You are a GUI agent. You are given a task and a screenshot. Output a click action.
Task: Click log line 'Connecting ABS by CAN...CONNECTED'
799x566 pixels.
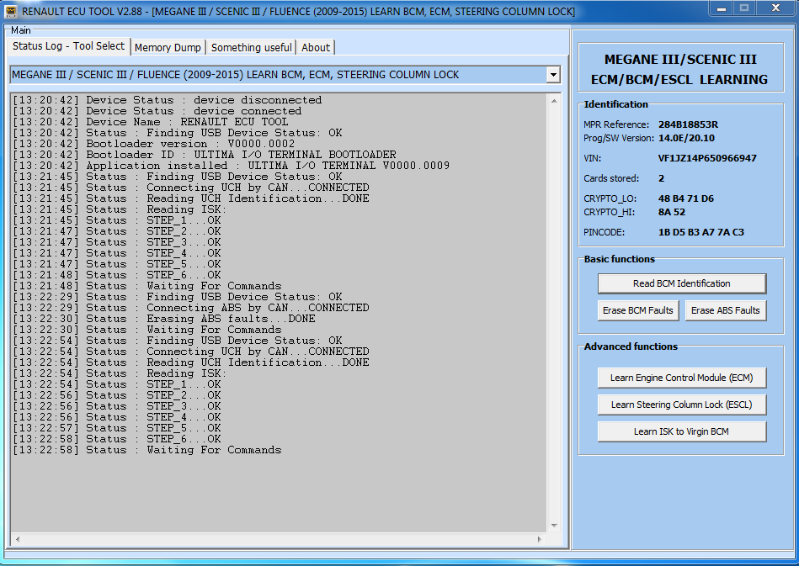click(x=191, y=308)
